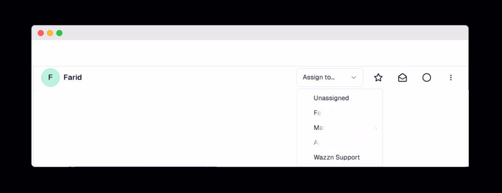
Task: Choose the assignee starting with Mar
Action: tap(340, 128)
